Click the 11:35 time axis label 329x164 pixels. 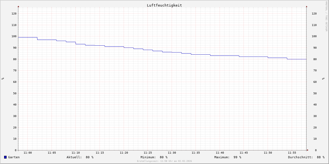196,153
